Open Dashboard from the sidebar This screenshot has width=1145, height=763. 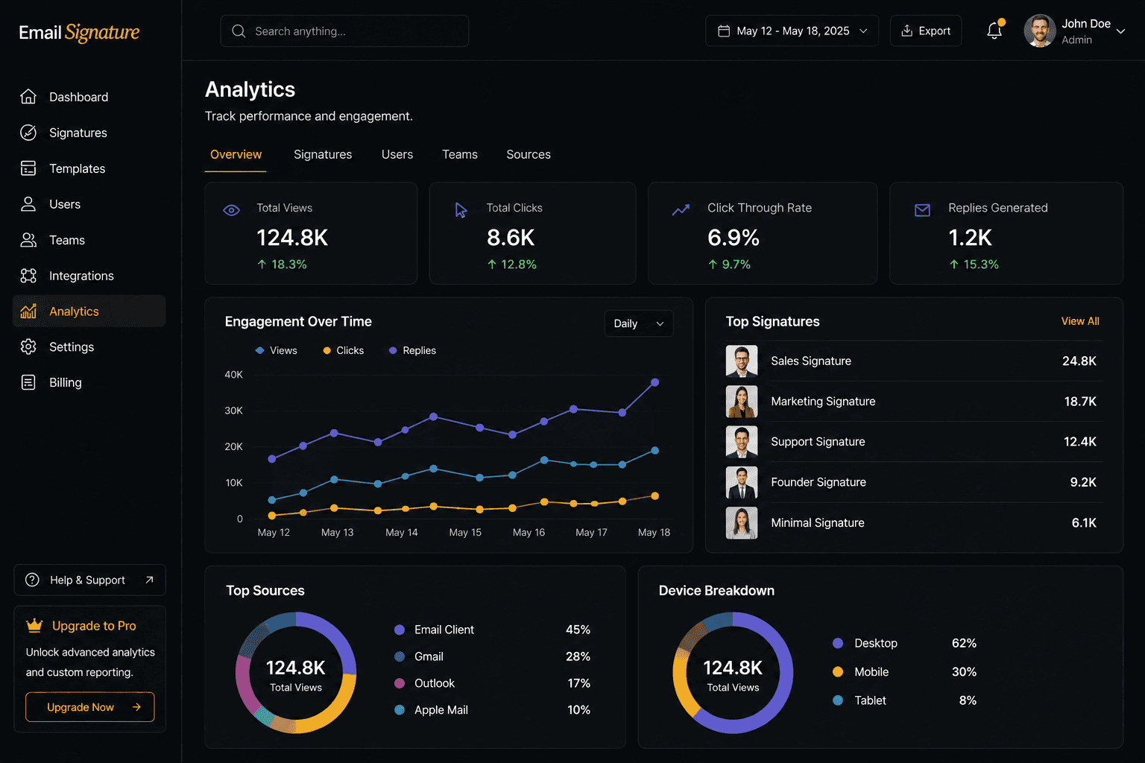click(x=89, y=97)
